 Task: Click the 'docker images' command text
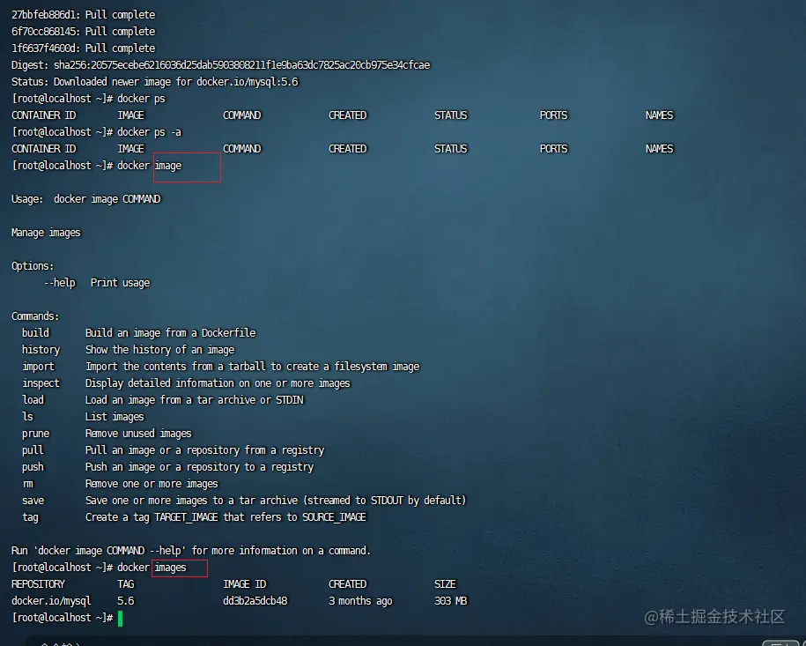point(152,568)
